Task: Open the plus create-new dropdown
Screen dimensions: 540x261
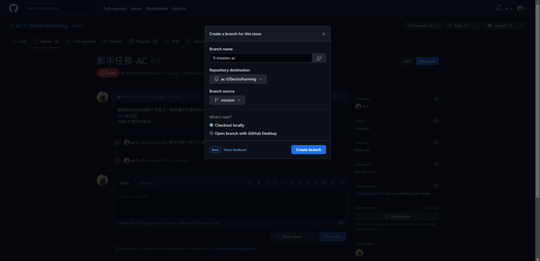Action: (x=509, y=8)
